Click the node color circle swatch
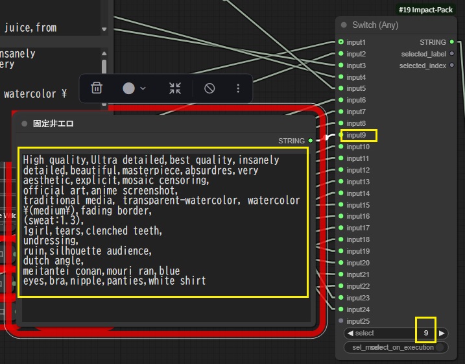This screenshot has height=364, width=465. (x=128, y=88)
